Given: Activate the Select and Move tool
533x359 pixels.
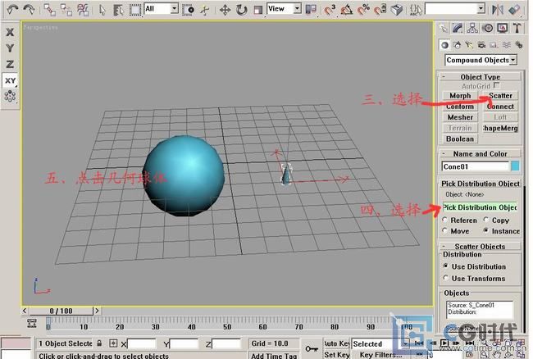Looking at the screenshot, I should [224, 10].
